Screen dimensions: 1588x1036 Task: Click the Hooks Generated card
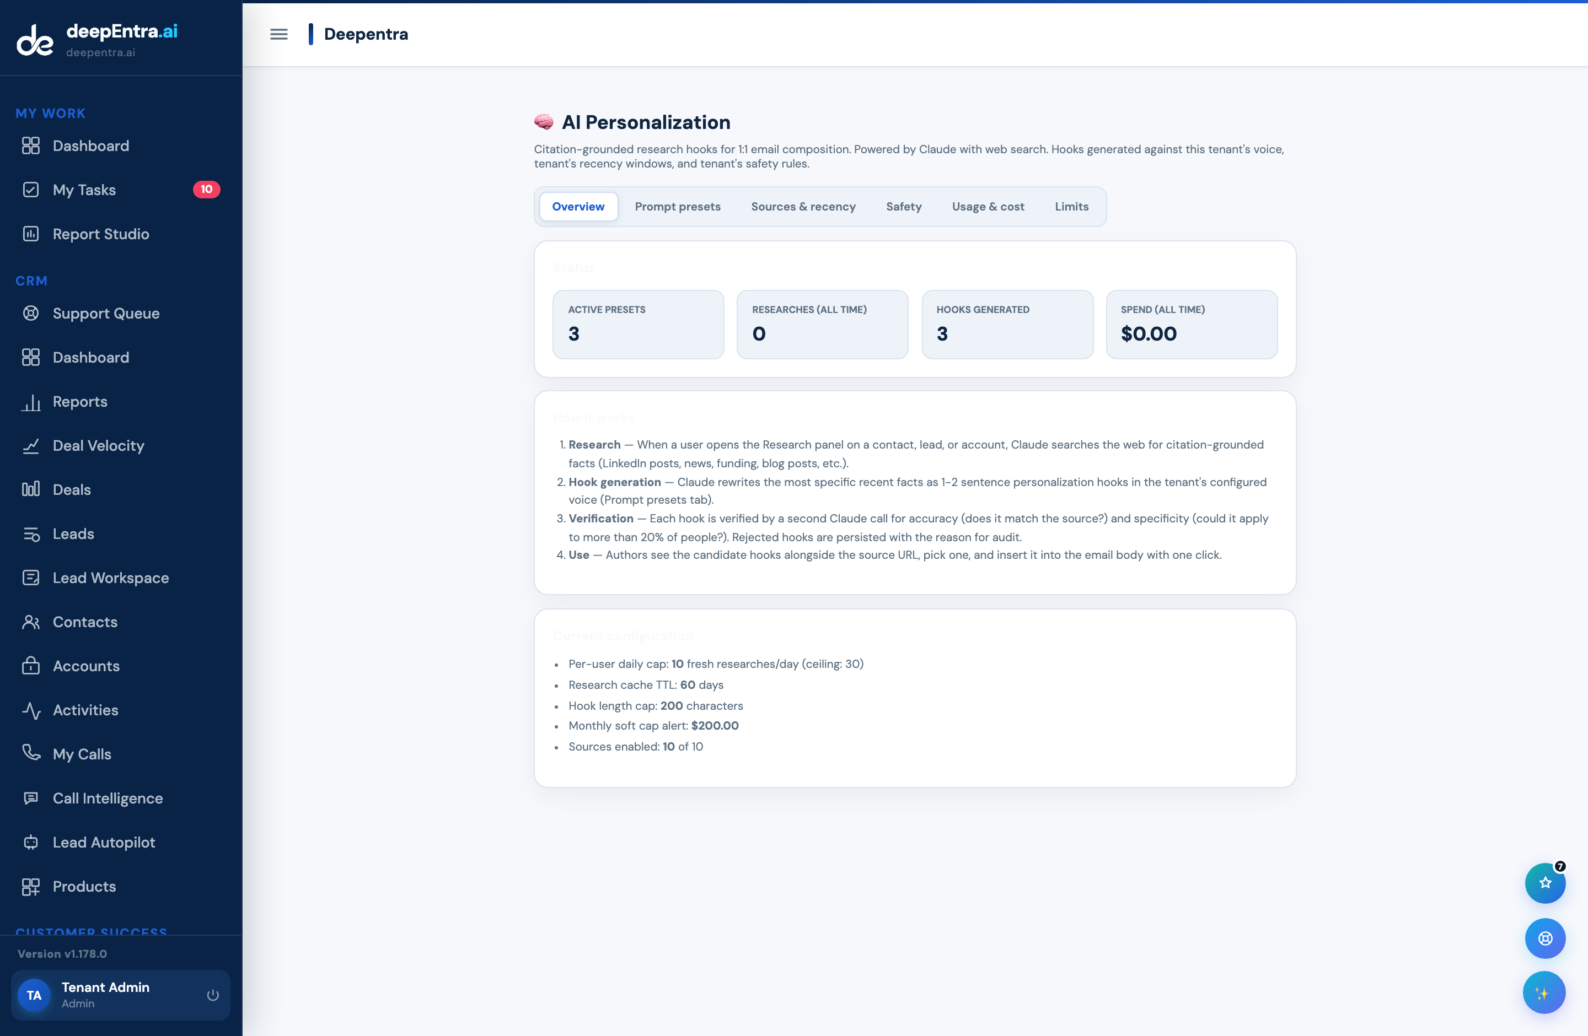[x=1007, y=325]
